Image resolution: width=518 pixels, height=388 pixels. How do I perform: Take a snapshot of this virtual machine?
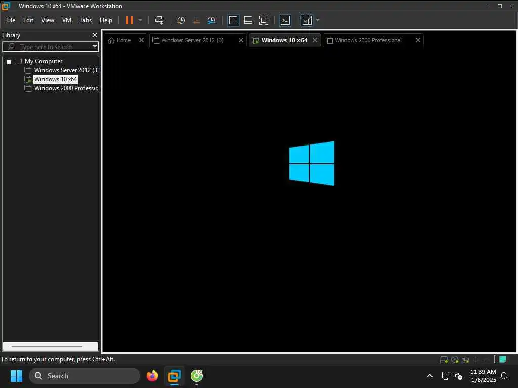pos(181,20)
